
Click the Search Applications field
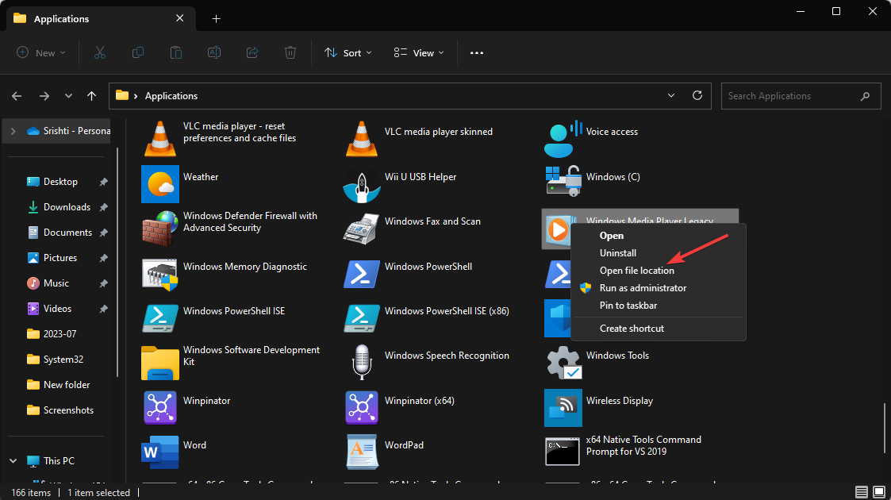(801, 96)
